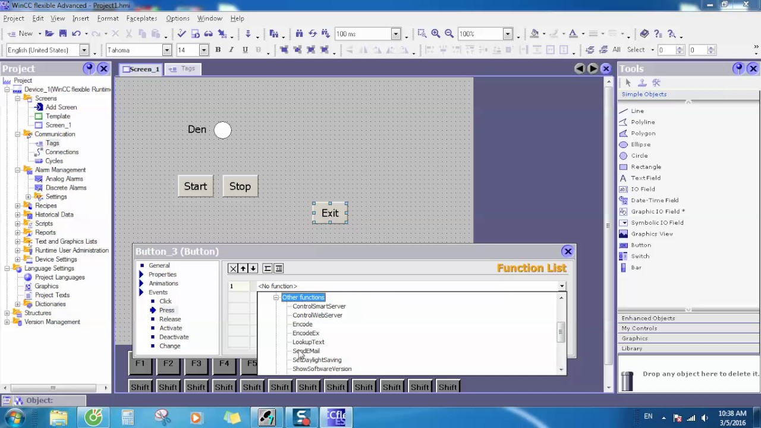
Task: Run the check consistency checkmark icon
Action: [x=182, y=34]
